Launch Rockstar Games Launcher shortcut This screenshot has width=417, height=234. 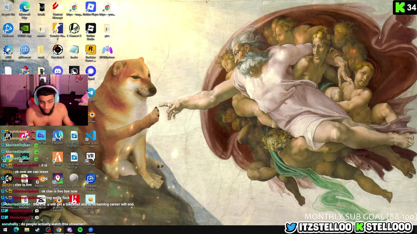point(91,53)
